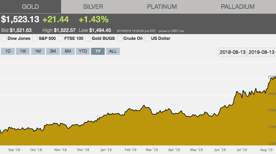The width and height of the screenshot is (276, 154).
Task: Click the GOLD tab
Action: coord(30,7)
